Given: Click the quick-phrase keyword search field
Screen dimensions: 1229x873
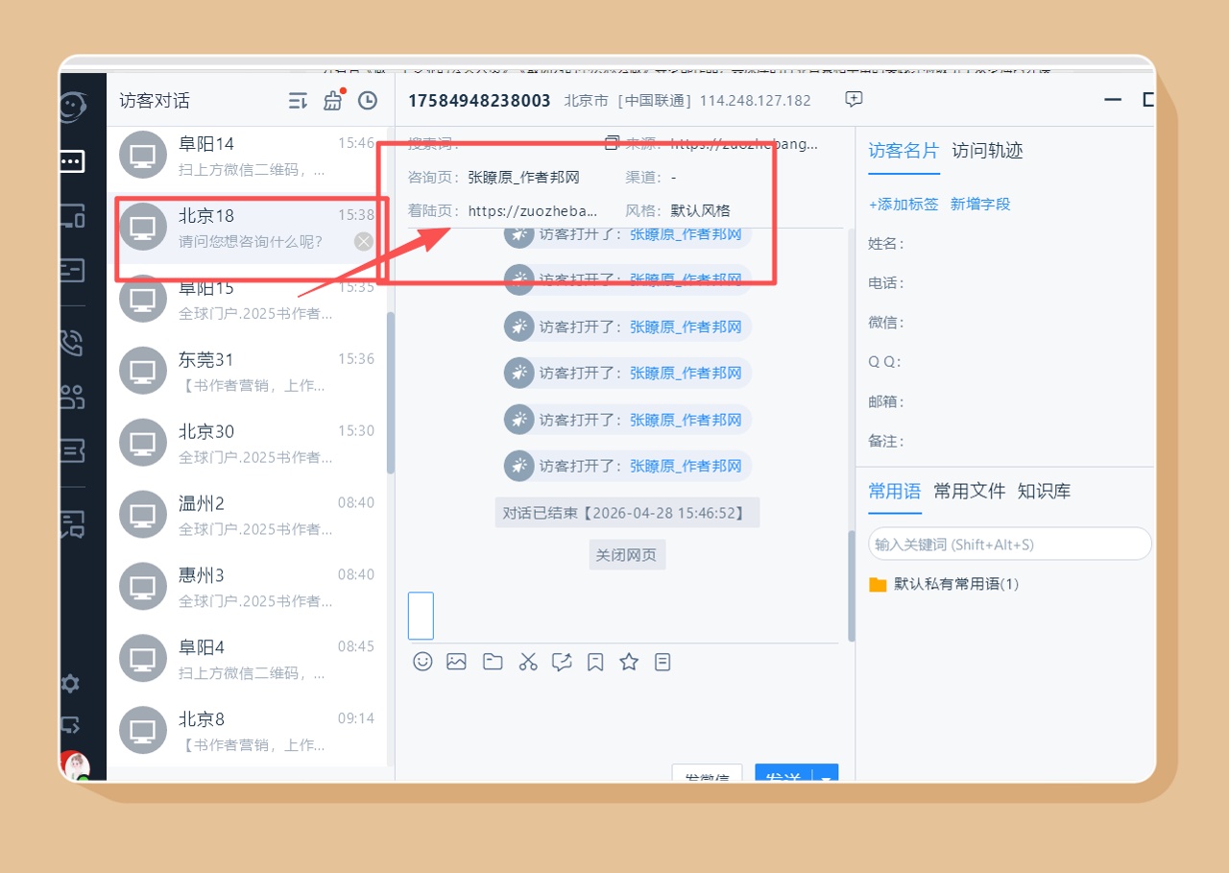Looking at the screenshot, I should [1008, 544].
